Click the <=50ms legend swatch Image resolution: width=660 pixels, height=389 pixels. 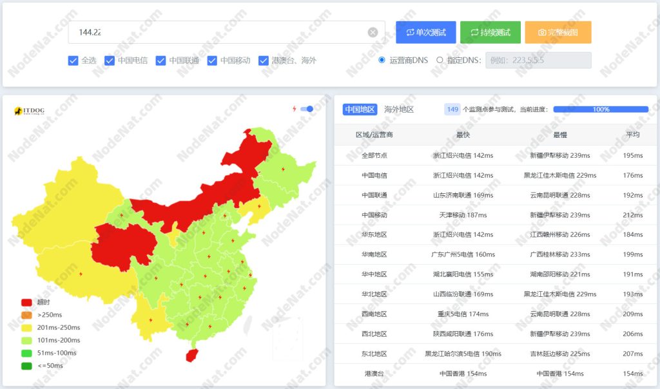click(x=26, y=366)
